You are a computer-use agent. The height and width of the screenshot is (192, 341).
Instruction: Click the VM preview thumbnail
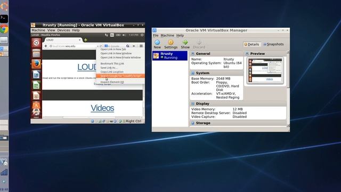(x=265, y=70)
